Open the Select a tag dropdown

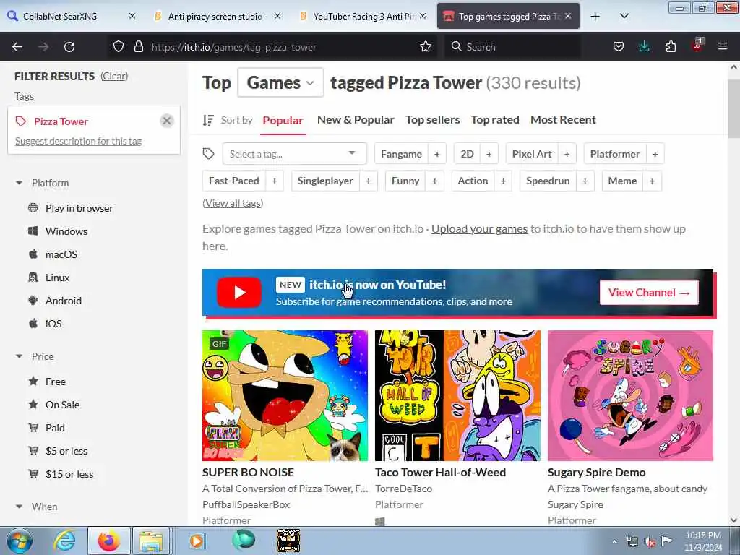pos(295,154)
